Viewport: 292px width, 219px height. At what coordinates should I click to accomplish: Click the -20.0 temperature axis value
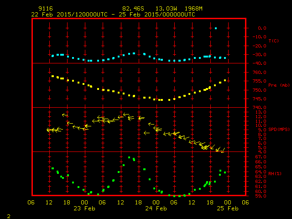[x=260, y=46]
